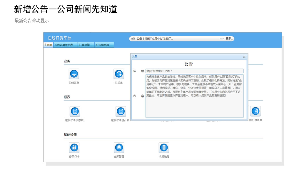The width and height of the screenshot is (294, 170).
Task: Open the 修改口令 lock icon
Action: (x=74, y=147)
